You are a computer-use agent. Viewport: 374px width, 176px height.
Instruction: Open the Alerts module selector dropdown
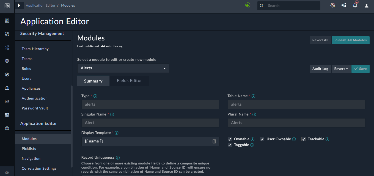click(x=123, y=68)
